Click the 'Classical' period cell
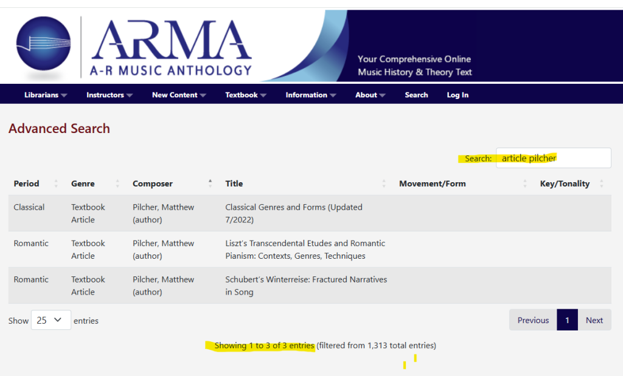This screenshot has width=623, height=376. point(29,207)
